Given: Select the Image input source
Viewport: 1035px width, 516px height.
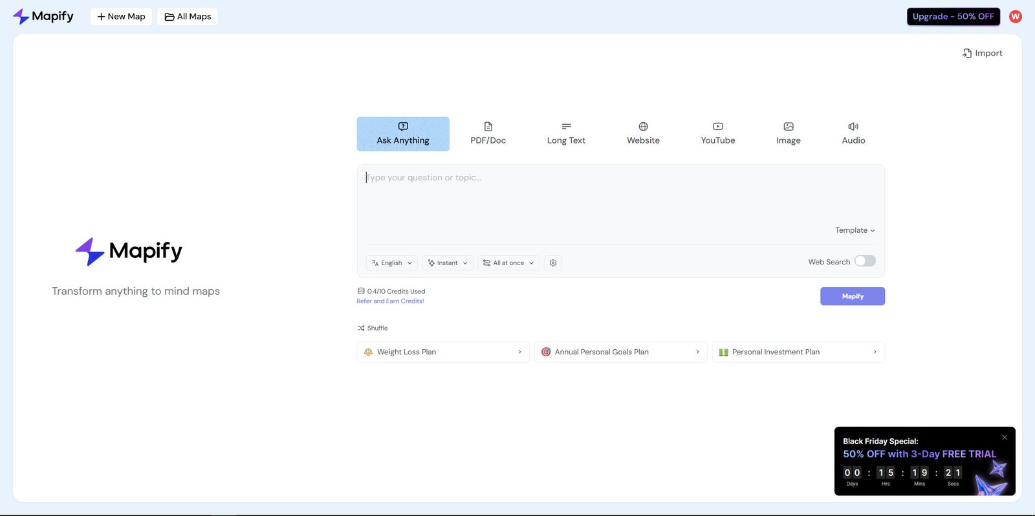Looking at the screenshot, I should pyautogui.click(x=788, y=134).
